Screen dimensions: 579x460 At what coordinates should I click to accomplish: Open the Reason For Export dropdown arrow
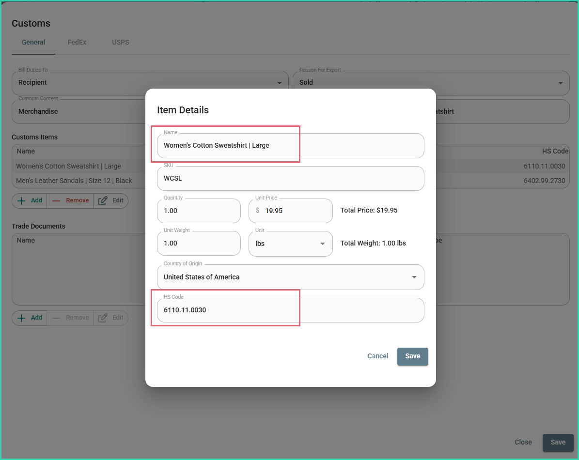(561, 83)
